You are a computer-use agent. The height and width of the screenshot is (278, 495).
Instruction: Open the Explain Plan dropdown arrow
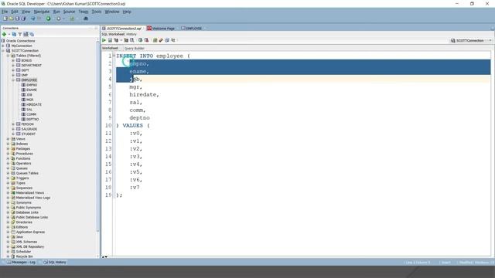coord(121,40)
